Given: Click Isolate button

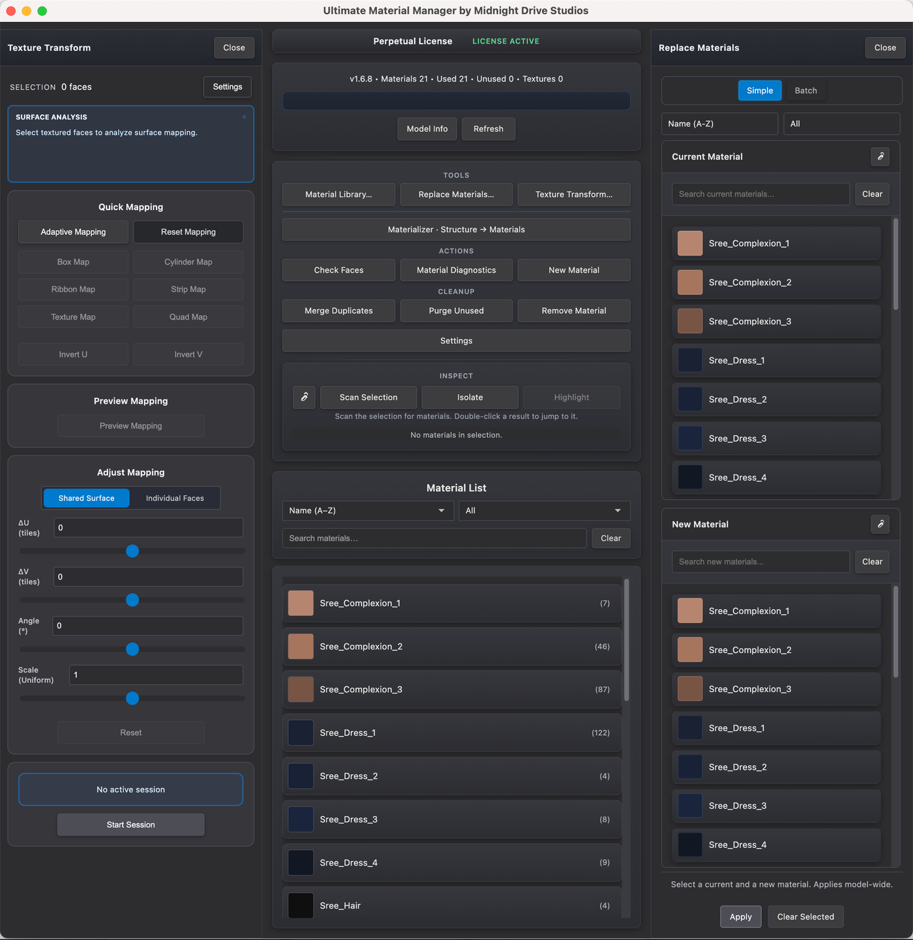Looking at the screenshot, I should 470,397.
